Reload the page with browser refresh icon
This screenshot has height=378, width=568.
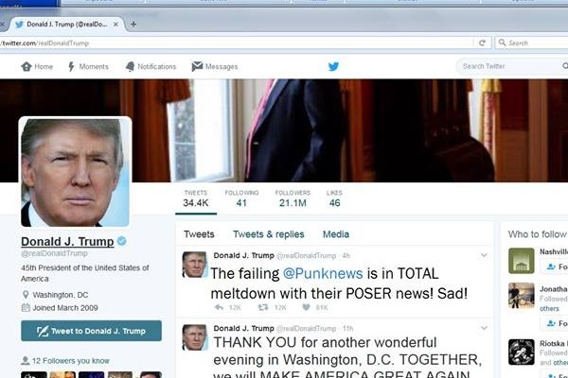click(482, 43)
